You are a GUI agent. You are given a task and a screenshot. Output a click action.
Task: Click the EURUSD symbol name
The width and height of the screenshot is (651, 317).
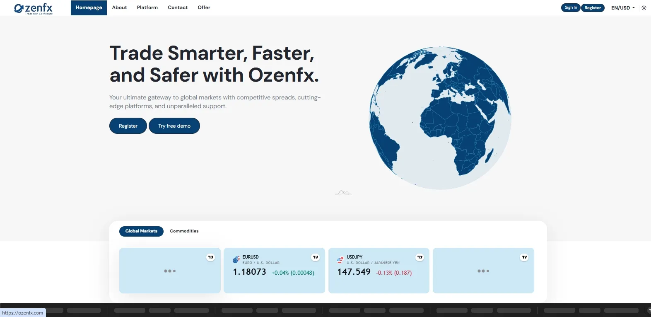coord(251,257)
